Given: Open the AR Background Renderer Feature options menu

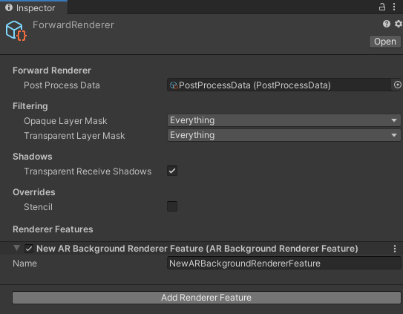Looking at the screenshot, I should click(x=395, y=249).
